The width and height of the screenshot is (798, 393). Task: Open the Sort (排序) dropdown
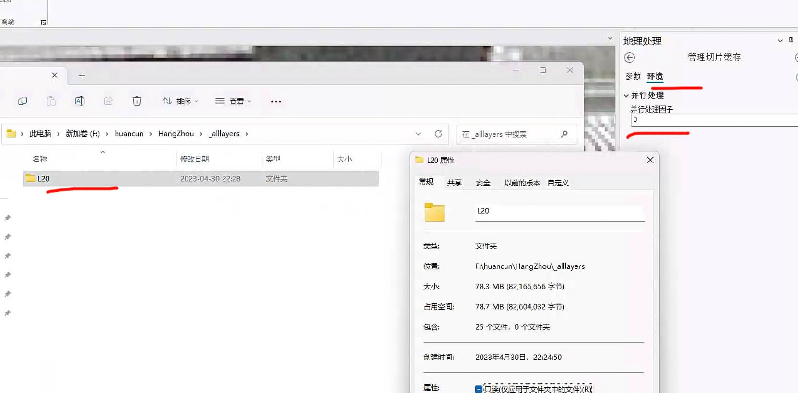[x=180, y=101]
